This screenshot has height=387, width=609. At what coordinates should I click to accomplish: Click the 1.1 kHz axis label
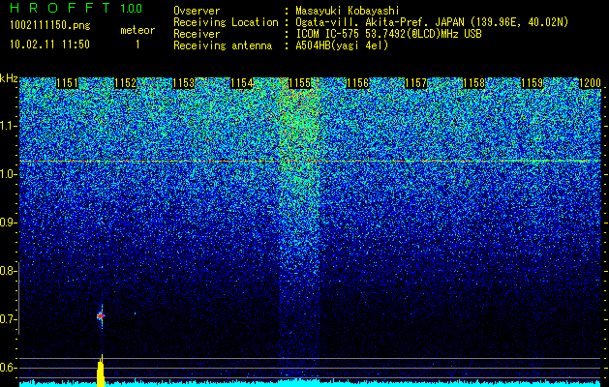pyautogui.click(x=9, y=126)
